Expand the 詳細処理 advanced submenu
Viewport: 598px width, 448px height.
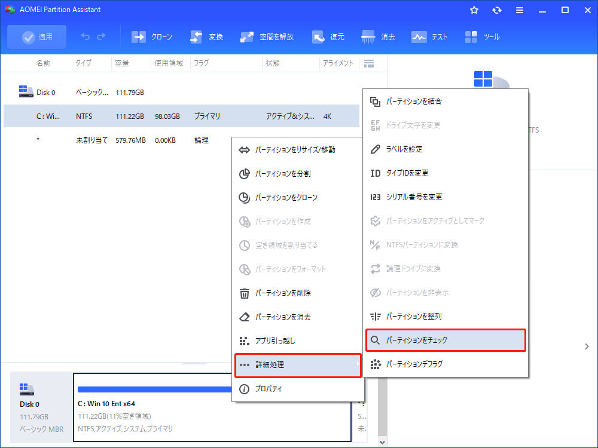[298, 365]
